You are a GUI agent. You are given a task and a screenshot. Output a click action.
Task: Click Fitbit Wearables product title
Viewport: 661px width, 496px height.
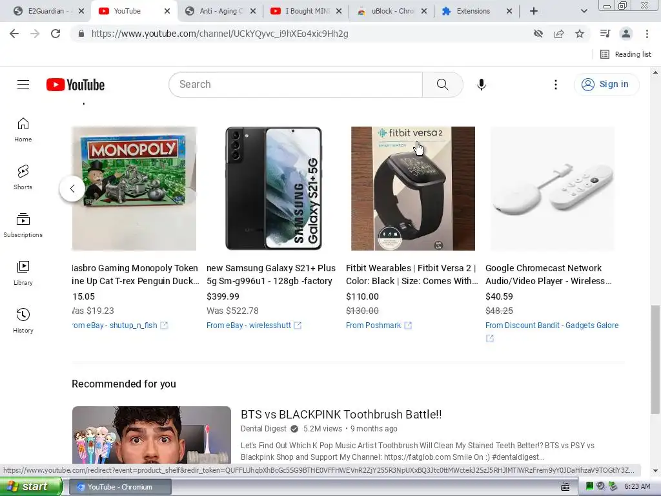[412, 274]
